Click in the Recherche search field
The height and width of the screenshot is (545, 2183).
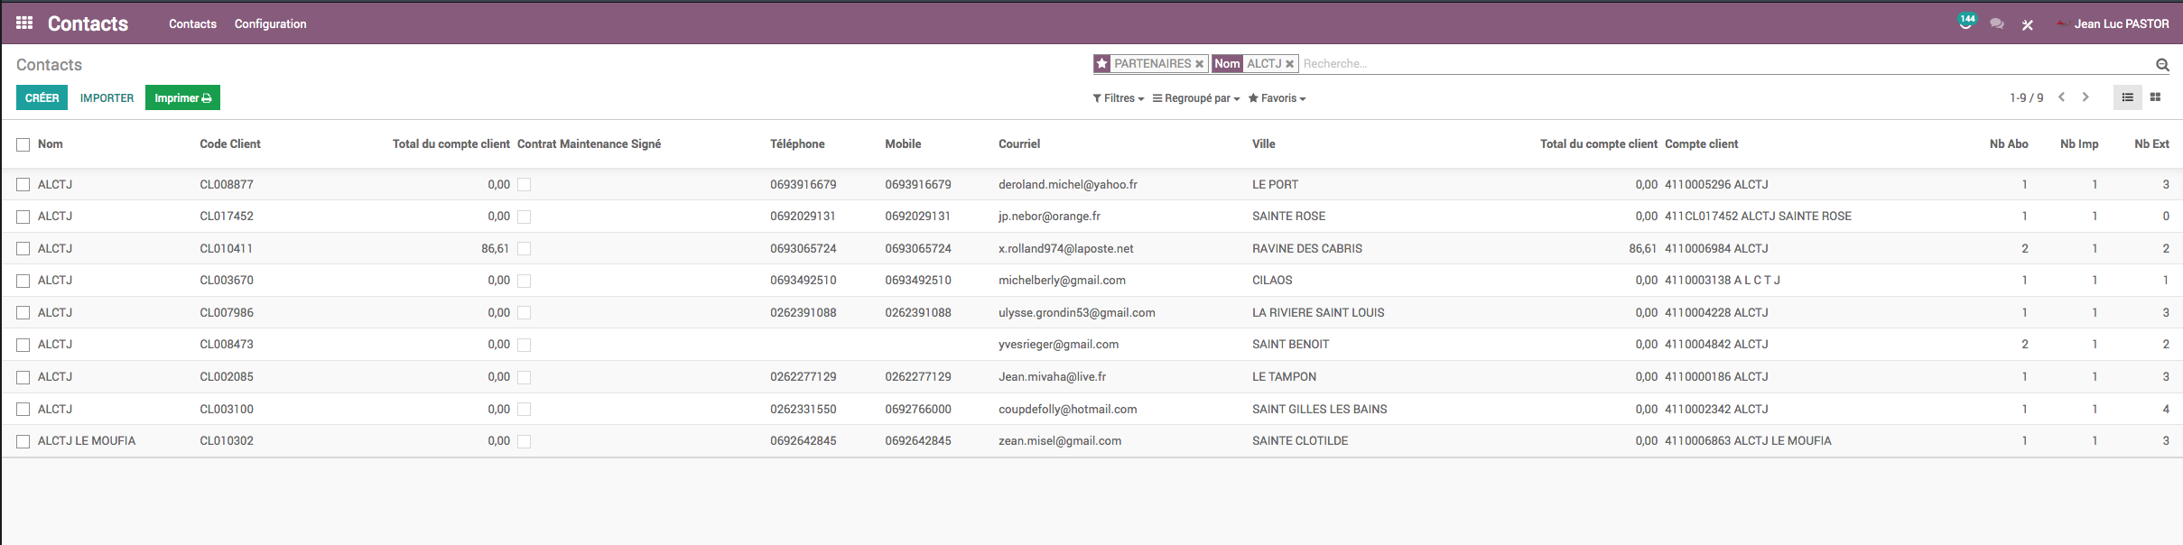point(1715,64)
